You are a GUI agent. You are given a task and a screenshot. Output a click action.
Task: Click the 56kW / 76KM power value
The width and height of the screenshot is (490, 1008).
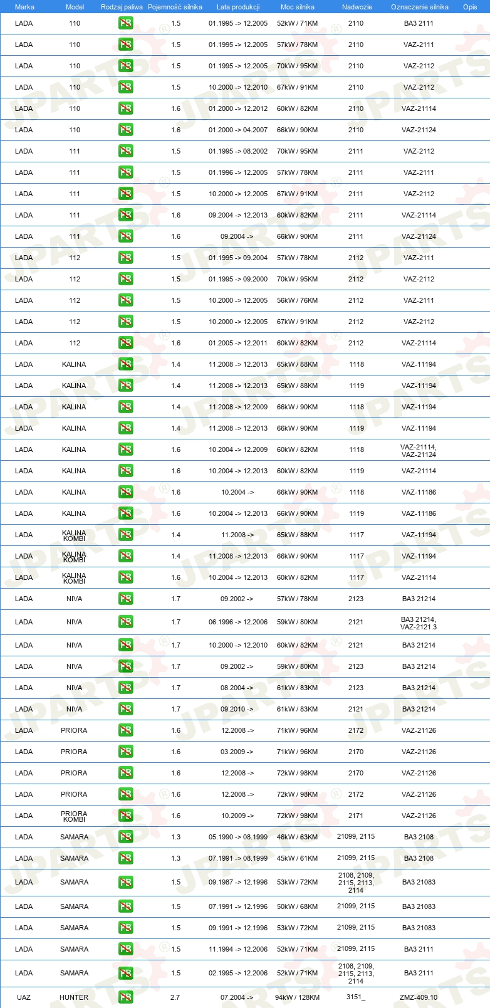tap(297, 300)
